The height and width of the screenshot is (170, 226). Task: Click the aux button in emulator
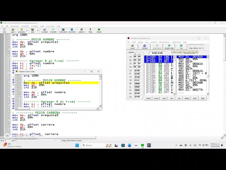point(172,98)
